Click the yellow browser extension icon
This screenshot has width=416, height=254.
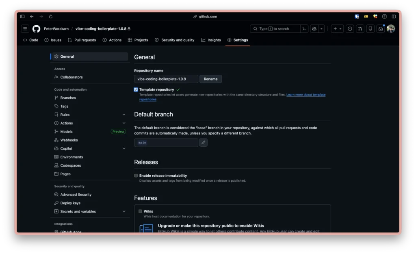366,16
